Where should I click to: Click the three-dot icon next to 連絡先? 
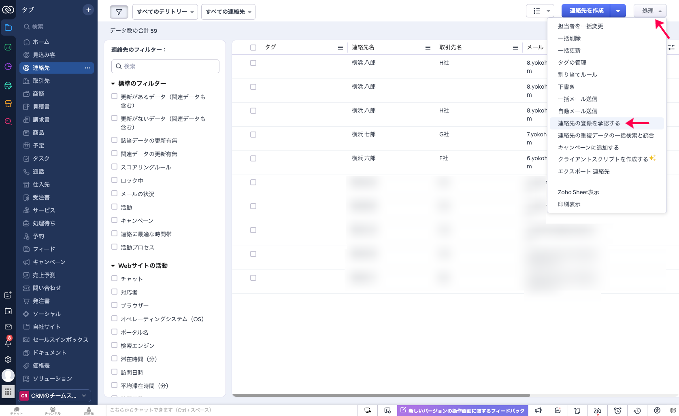pos(87,68)
